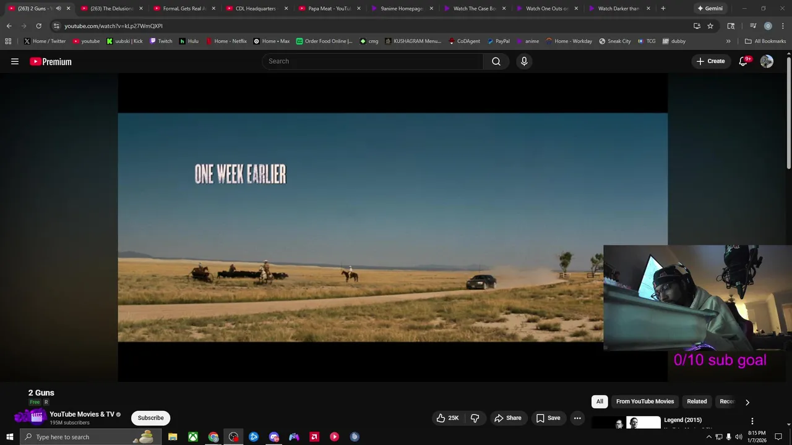
Task: Select the Related filter chip
Action: click(x=697, y=402)
